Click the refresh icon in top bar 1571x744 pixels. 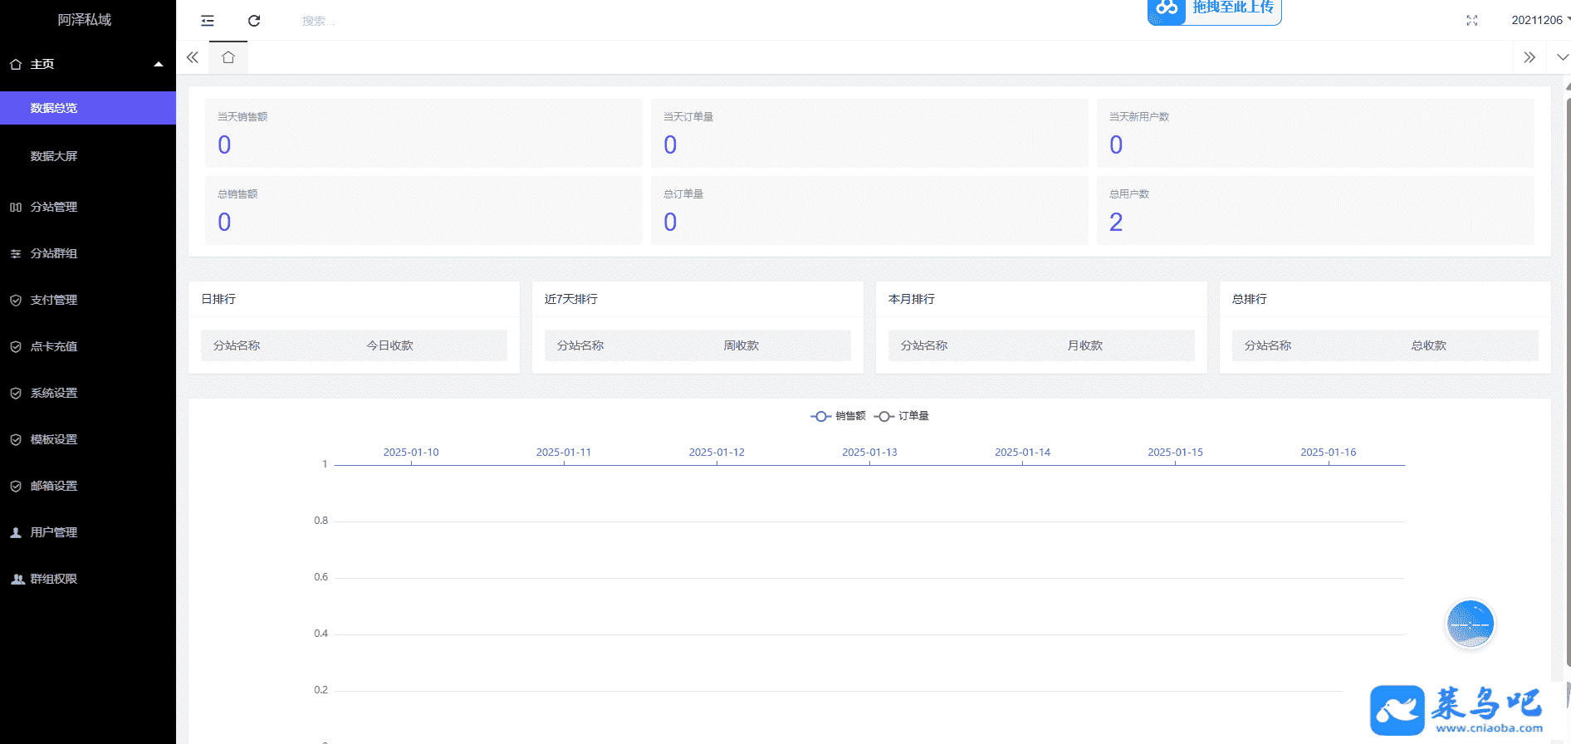click(x=254, y=21)
